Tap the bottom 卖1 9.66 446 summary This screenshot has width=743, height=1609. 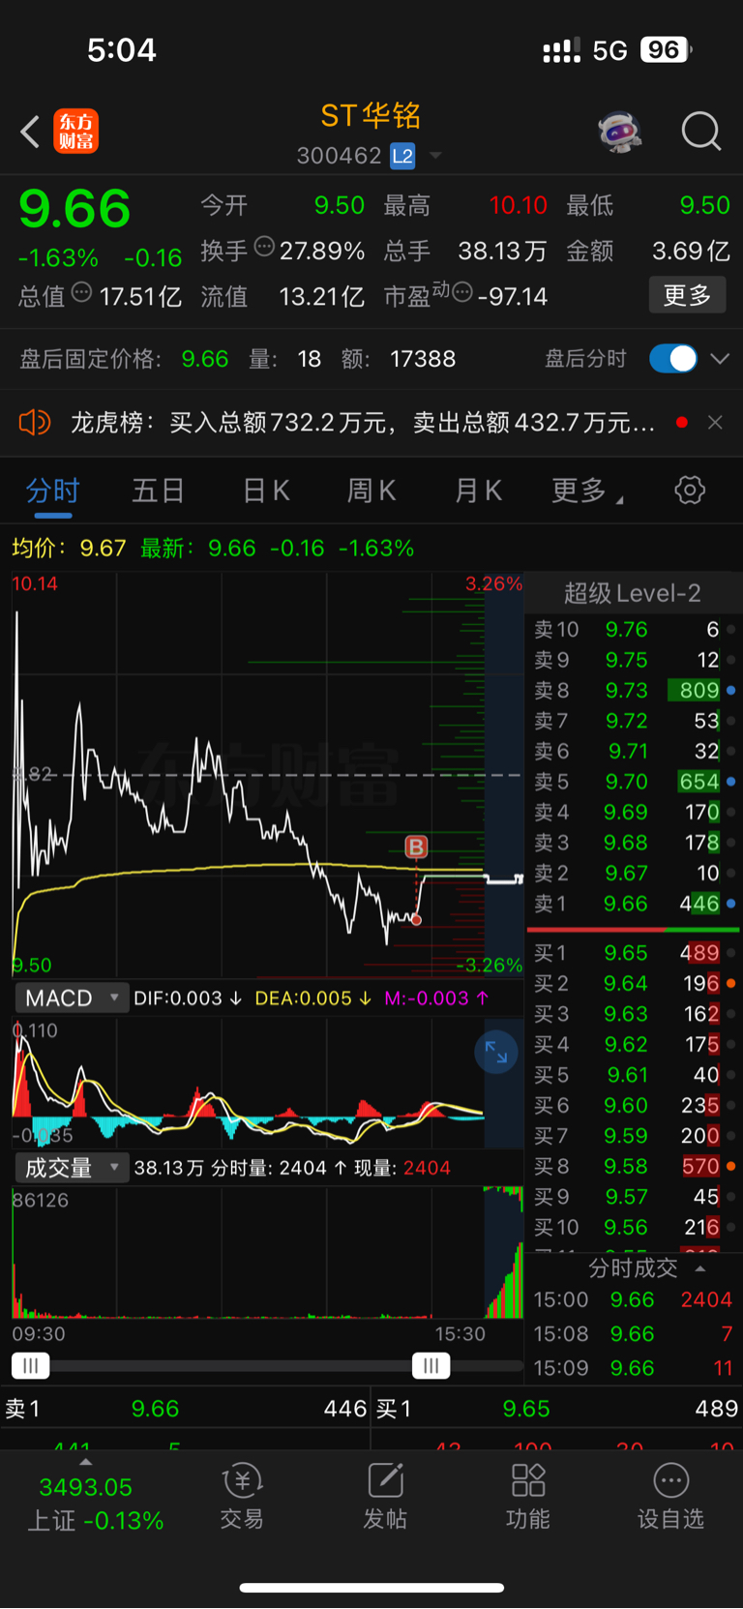(x=186, y=1409)
